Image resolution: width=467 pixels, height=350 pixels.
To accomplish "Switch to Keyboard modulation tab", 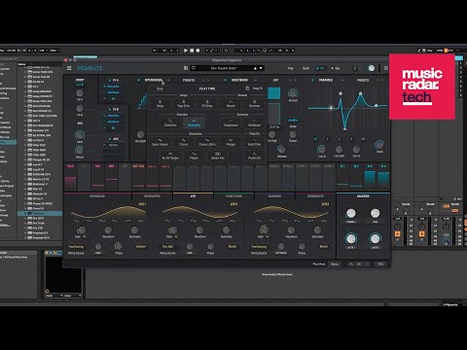I will (97, 196).
